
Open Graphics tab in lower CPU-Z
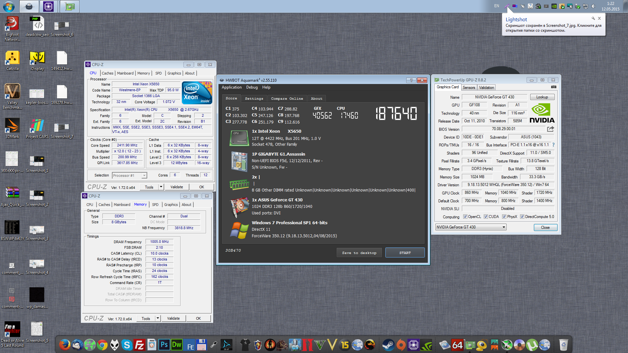pos(171,205)
